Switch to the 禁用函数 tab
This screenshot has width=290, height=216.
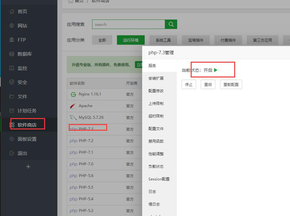[159, 141]
